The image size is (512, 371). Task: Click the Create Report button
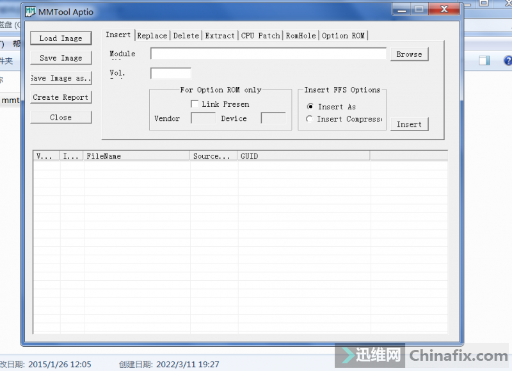(61, 97)
